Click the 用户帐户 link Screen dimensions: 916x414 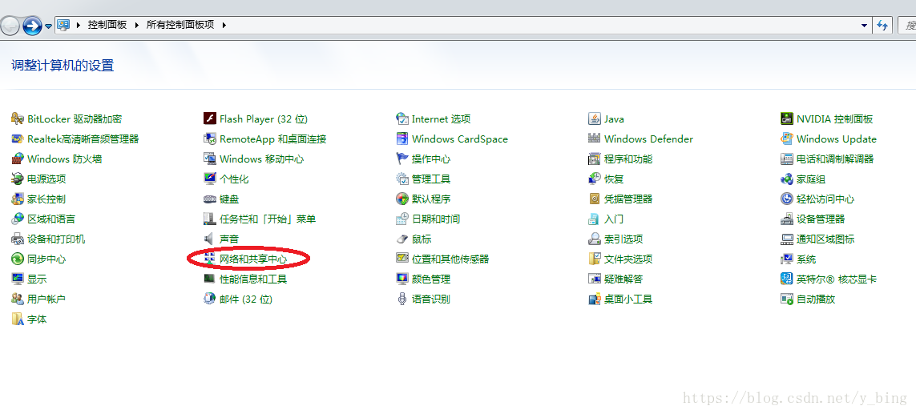point(46,299)
